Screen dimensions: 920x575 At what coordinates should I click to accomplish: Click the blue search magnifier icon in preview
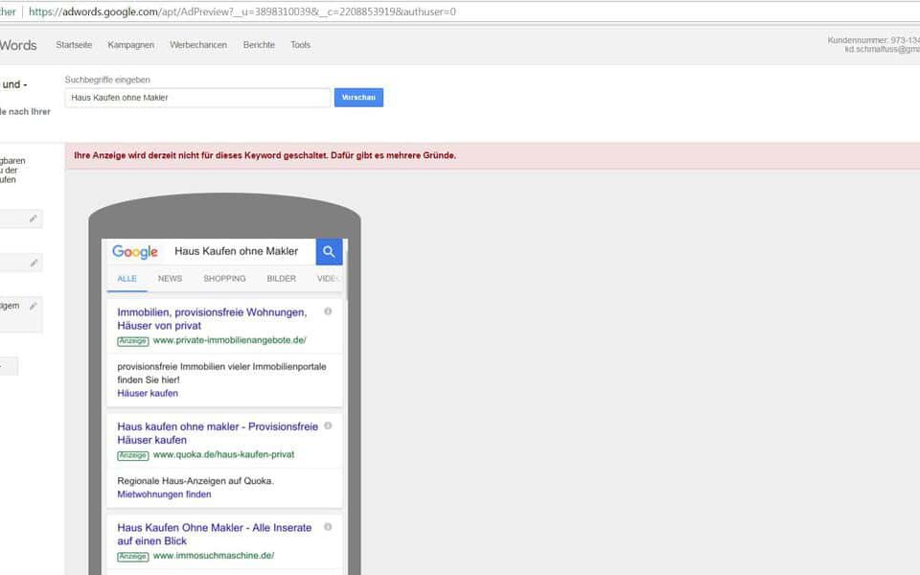(x=329, y=252)
